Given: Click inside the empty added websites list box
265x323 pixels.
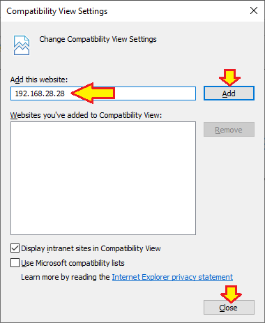Looking at the screenshot, I should point(103,178).
